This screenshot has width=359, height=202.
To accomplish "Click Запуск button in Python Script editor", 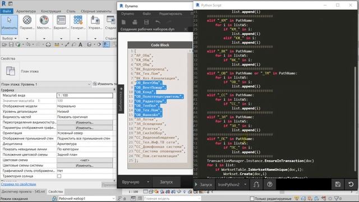I will 204,185.
